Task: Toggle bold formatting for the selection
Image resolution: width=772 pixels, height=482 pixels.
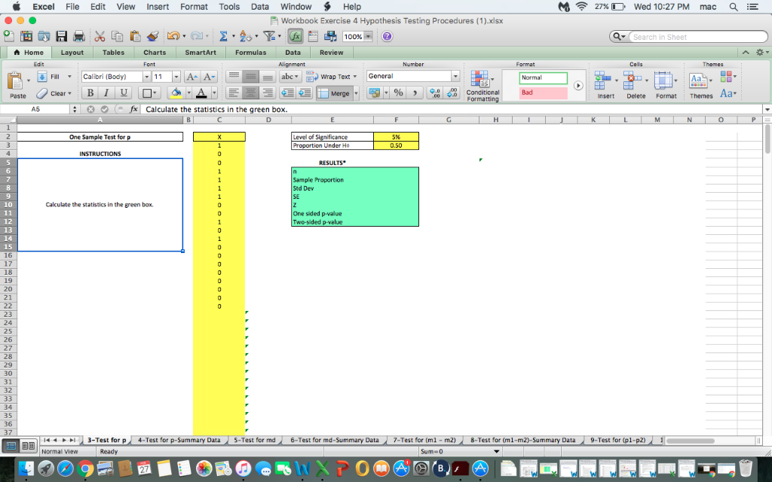Action: coord(90,93)
